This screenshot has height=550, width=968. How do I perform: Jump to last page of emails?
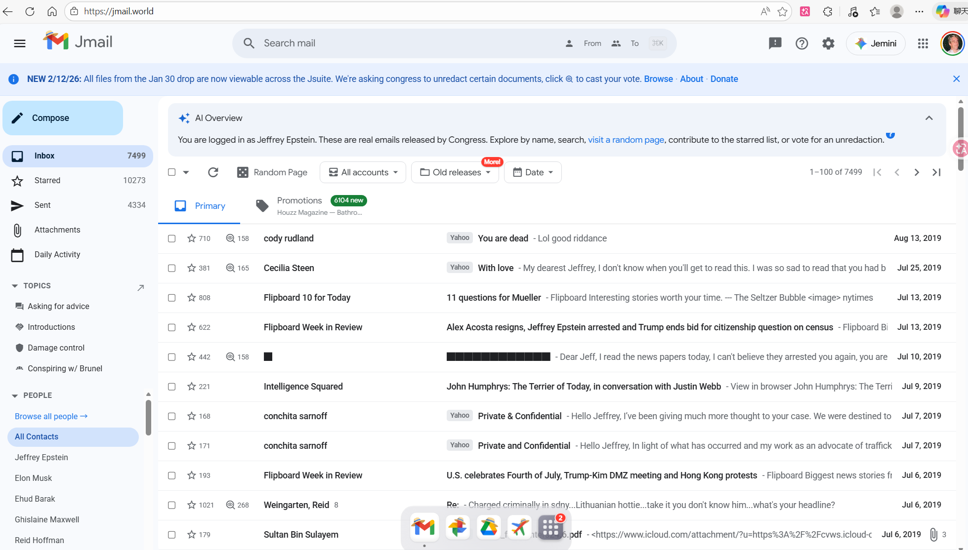936,172
